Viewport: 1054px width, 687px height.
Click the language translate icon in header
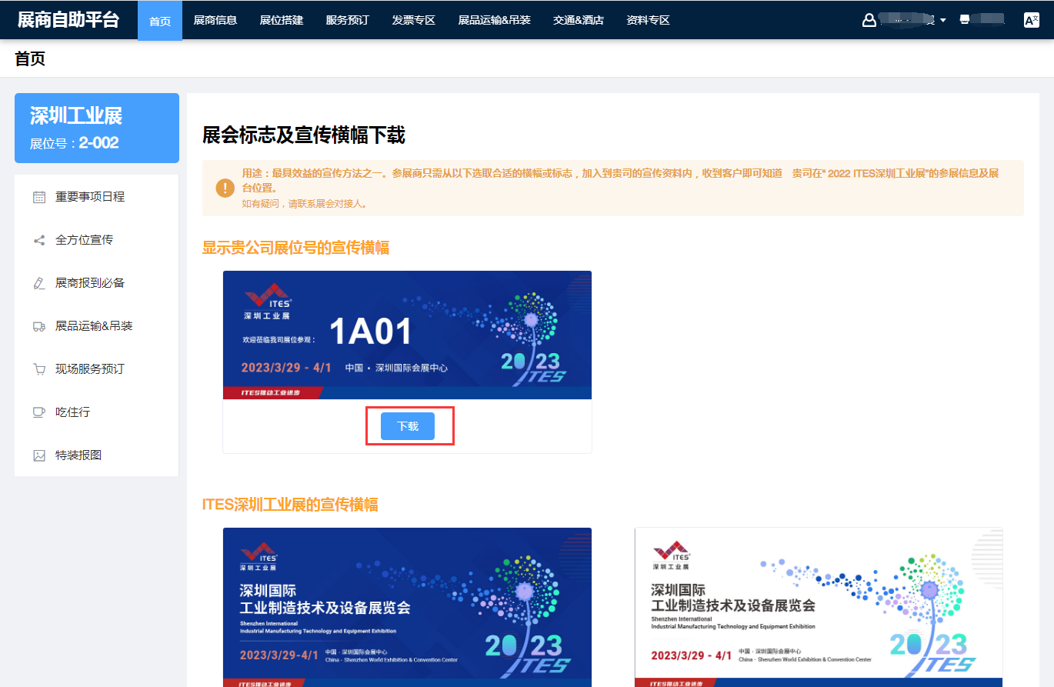[x=1031, y=20]
